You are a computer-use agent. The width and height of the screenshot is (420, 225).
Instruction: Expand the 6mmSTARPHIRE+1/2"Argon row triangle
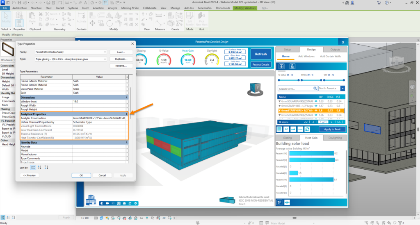point(280,106)
